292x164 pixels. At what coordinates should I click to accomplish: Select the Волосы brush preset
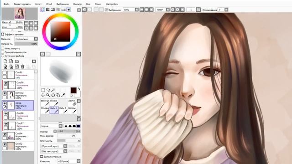(x=72, y=110)
